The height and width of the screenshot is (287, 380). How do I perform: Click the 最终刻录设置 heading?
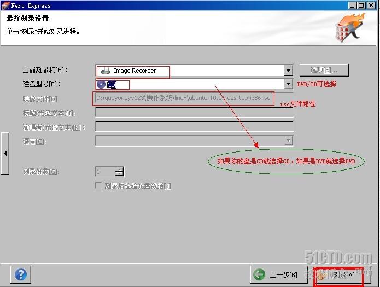(27, 19)
